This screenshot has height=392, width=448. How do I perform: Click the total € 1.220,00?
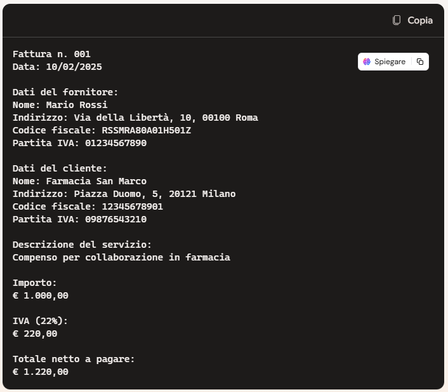click(41, 372)
